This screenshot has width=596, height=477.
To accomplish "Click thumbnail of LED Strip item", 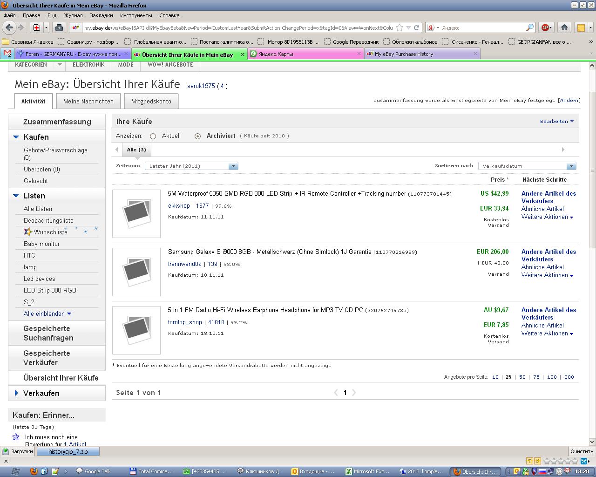I will coord(136,213).
